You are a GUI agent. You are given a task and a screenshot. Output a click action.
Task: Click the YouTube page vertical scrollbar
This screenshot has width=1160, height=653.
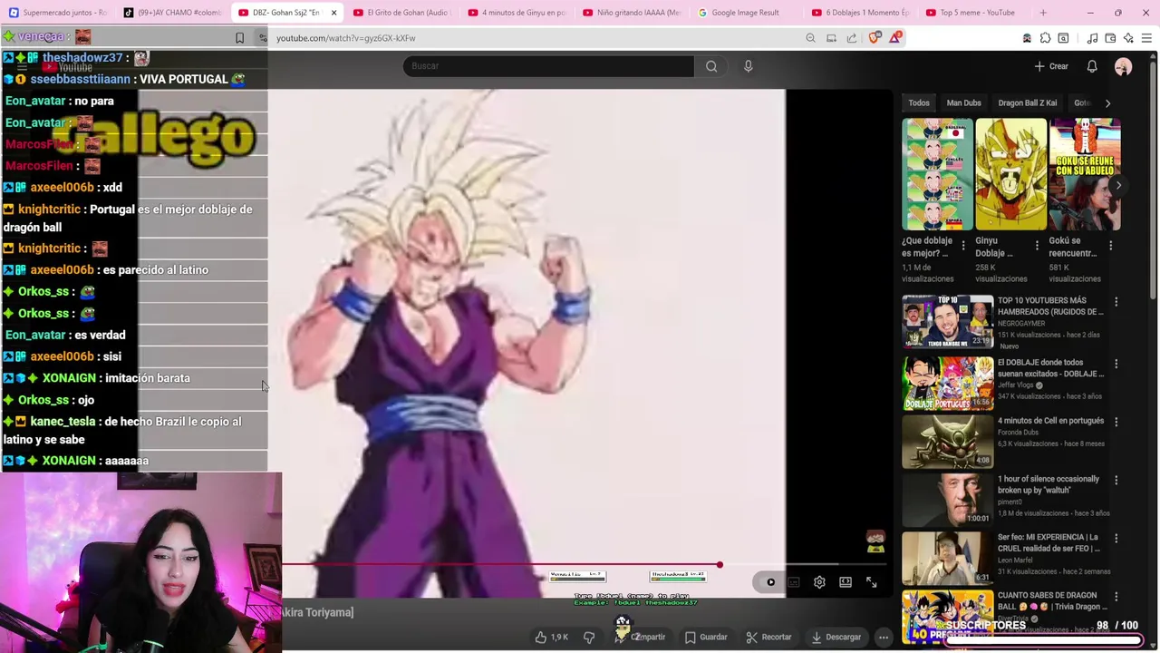pyautogui.click(x=1154, y=181)
